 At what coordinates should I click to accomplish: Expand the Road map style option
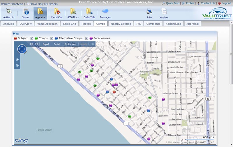(46, 44)
